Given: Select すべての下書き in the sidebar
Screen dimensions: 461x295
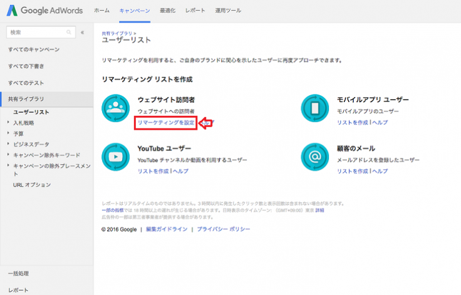Looking at the screenshot, I should click(26, 66).
